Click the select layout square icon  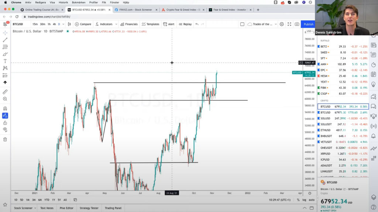(242, 24)
